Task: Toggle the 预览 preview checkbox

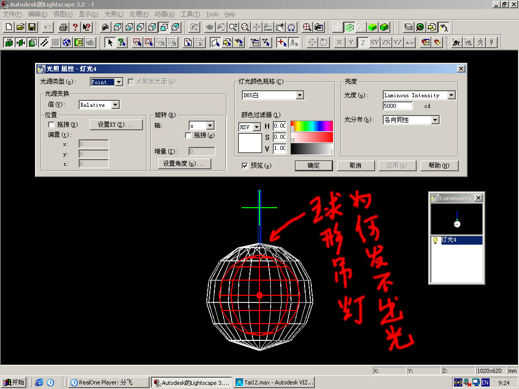Action: 245,166
